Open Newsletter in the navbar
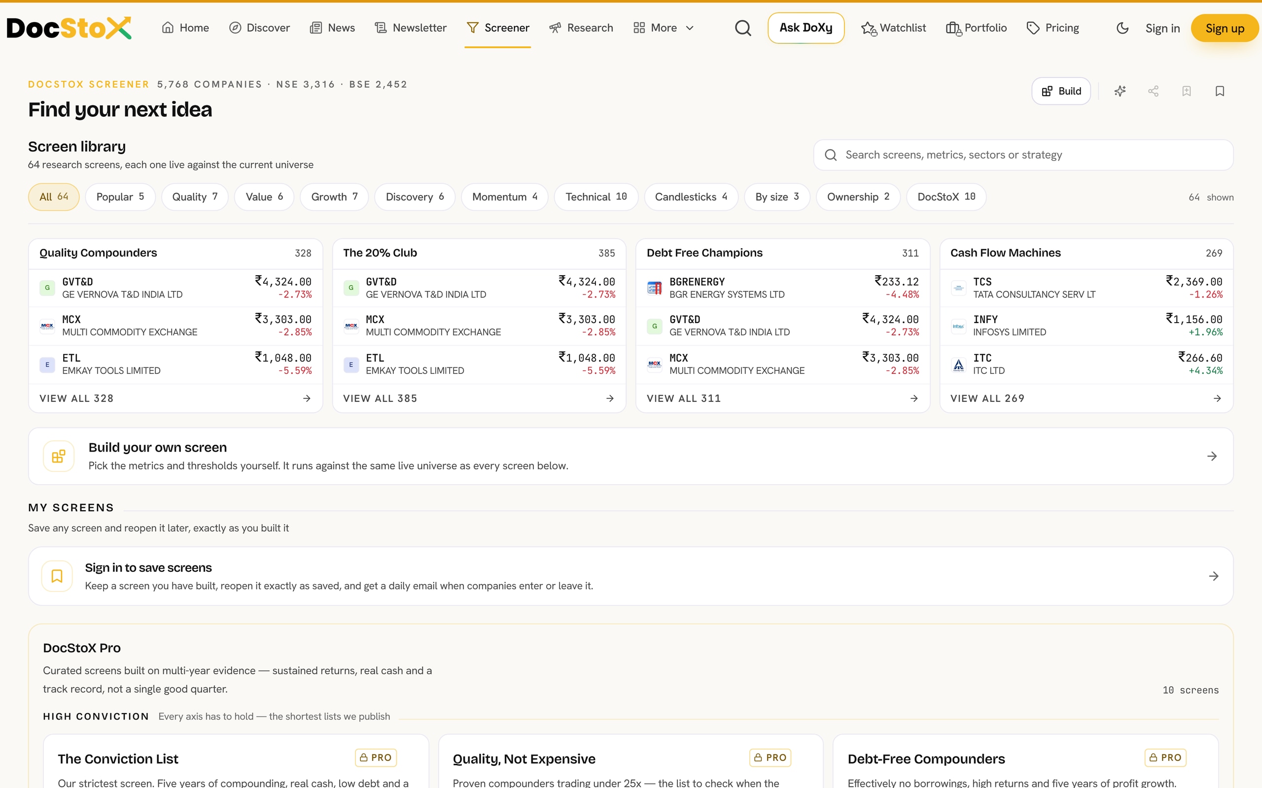1262x788 pixels. click(411, 28)
